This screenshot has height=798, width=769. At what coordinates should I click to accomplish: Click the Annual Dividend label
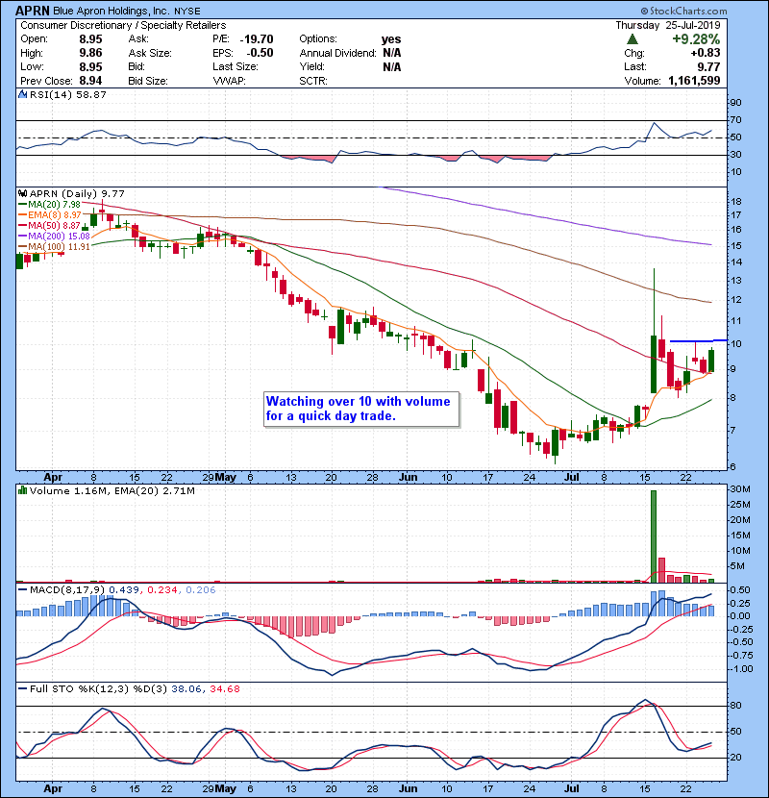click(338, 53)
